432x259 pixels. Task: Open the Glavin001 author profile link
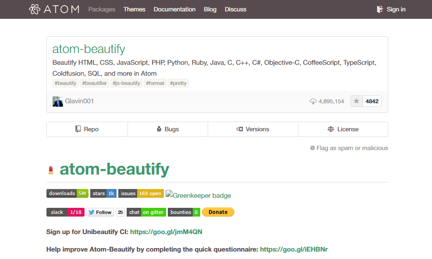(x=79, y=101)
